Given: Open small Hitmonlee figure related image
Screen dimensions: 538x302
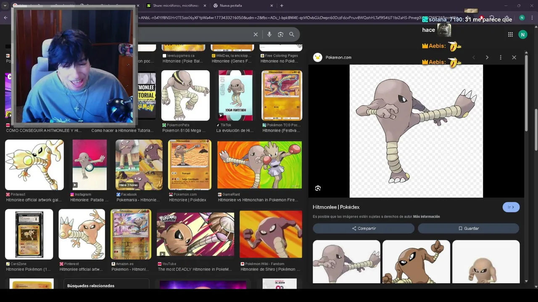Looking at the screenshot, I should (x=486, y=262).
